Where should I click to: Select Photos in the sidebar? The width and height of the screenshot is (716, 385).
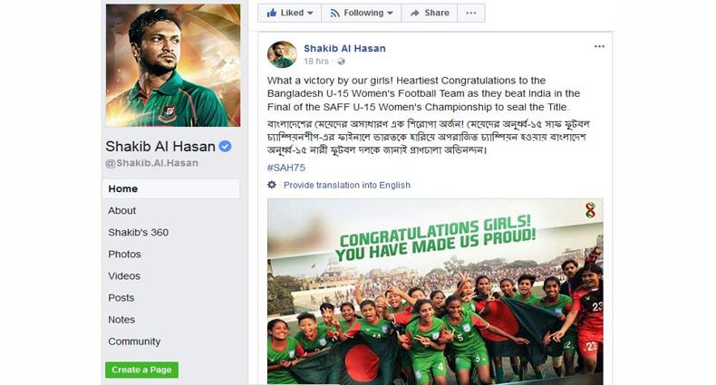124,254
